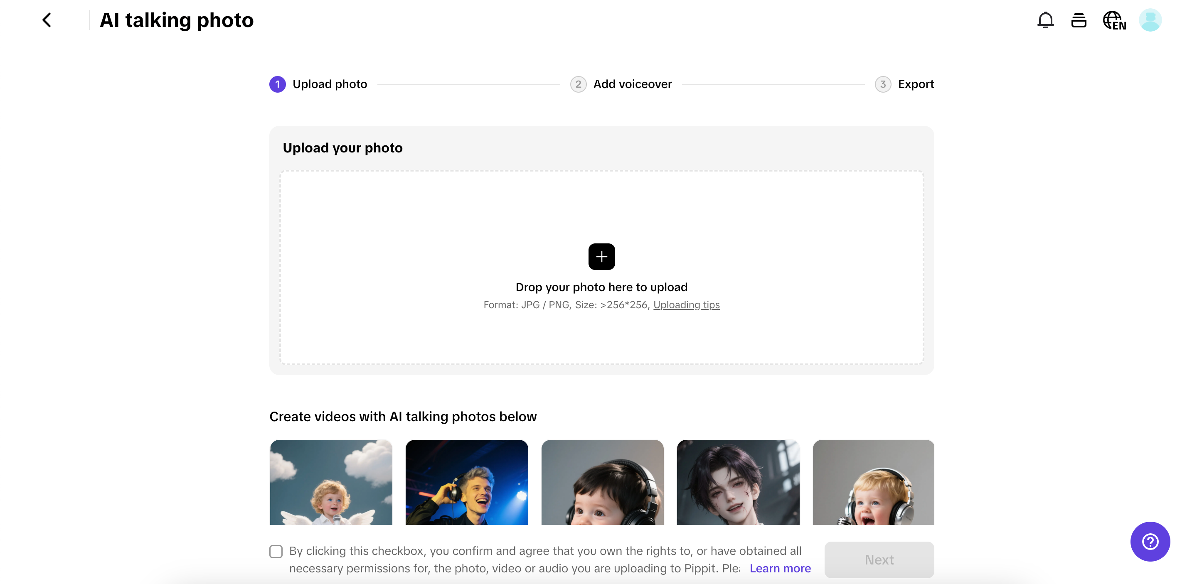Select dark-haired baby with headphones photo
Viewport: 1197px width, 584px height.
[x=602, y=482]
